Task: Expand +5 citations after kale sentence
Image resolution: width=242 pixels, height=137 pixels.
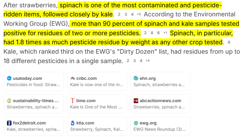Action: click(139, 14)
